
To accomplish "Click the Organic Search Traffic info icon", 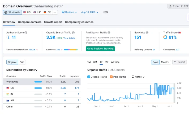I will (x=73, y=33).
